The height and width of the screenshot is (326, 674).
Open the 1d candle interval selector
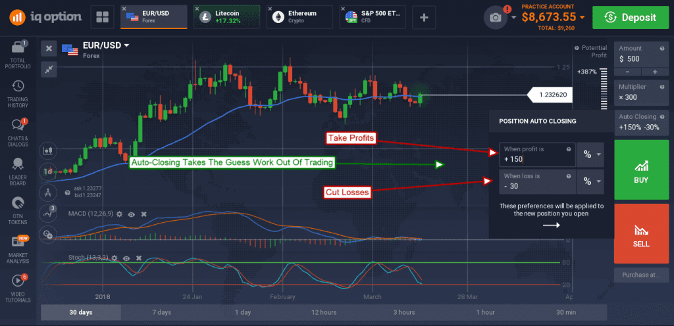tap(47, 172)
